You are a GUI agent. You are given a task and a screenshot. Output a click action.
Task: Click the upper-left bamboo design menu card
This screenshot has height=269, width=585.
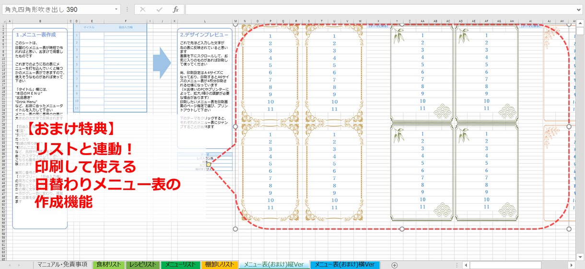[x=422, y=72]
